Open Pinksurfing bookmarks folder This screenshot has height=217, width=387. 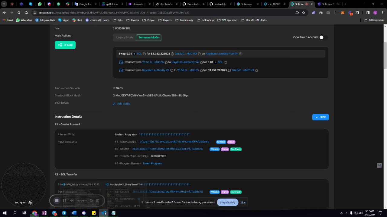pos(205,20)
